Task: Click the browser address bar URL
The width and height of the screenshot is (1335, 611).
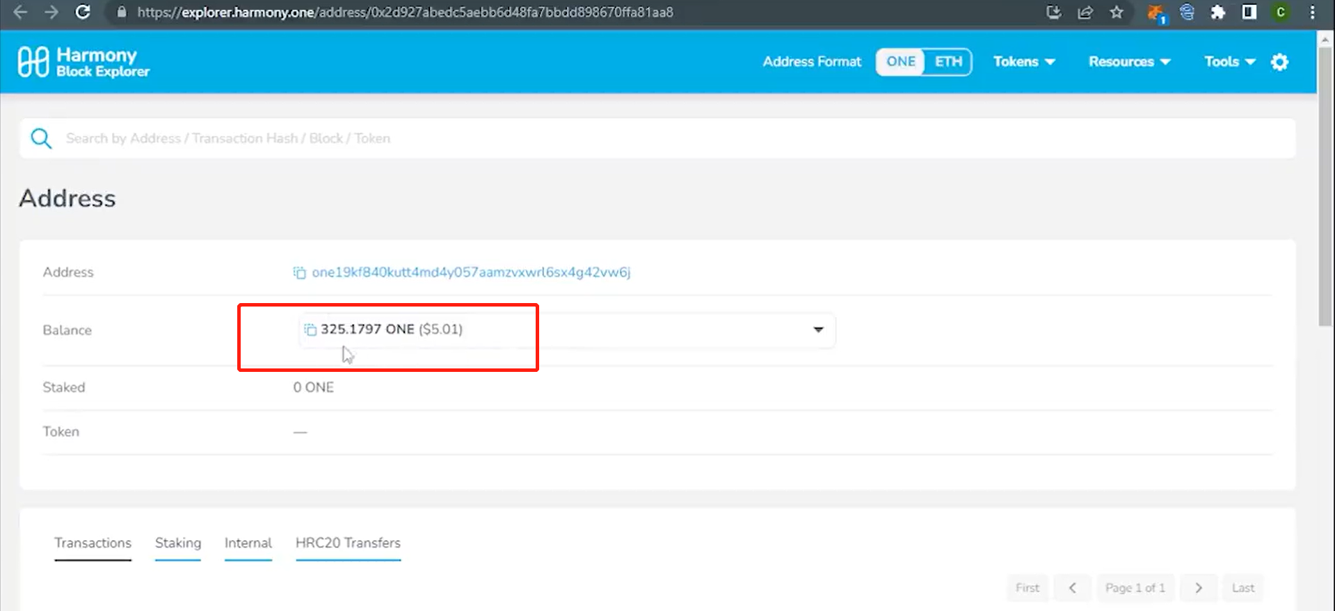Action: pyautogui.click(x=405, y=13)
